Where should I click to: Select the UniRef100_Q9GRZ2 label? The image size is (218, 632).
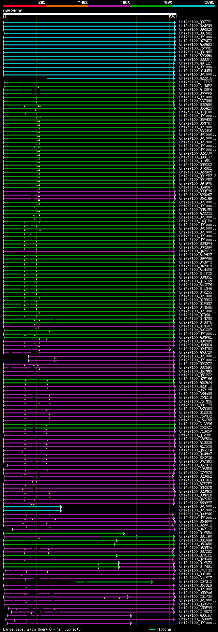click(196, 364)
